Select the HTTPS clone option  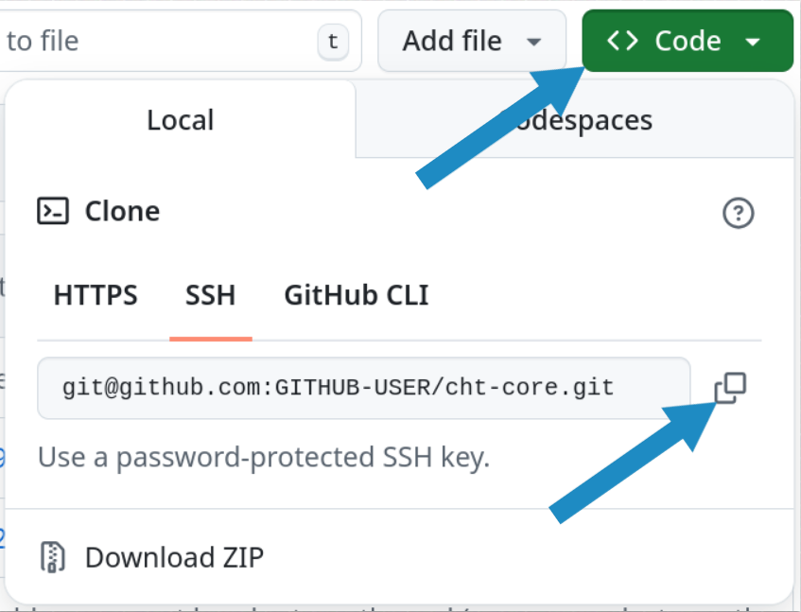pos(96,295)
